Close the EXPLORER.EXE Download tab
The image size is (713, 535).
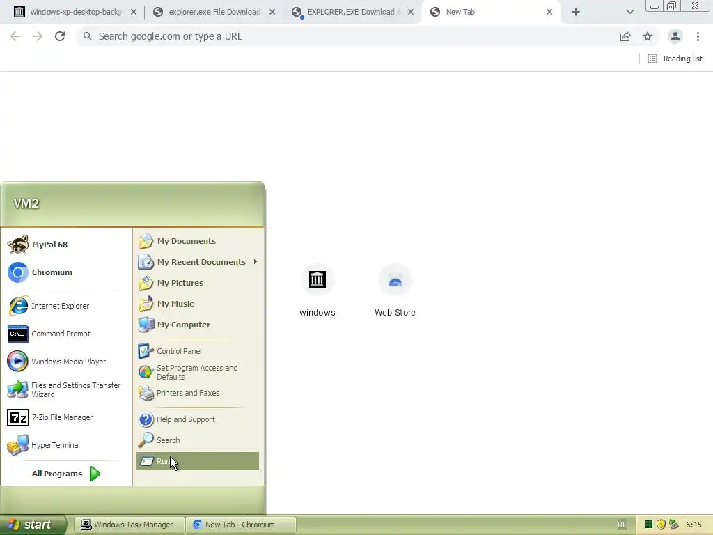tap(411, 12)
